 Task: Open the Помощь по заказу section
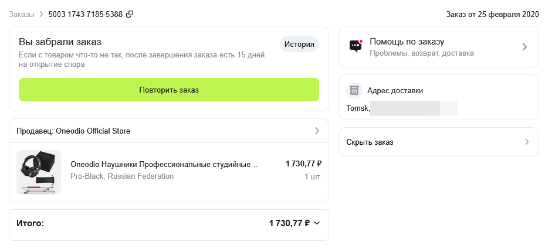439,47
